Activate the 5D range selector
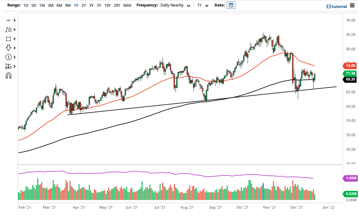 (x=34, y=5)
